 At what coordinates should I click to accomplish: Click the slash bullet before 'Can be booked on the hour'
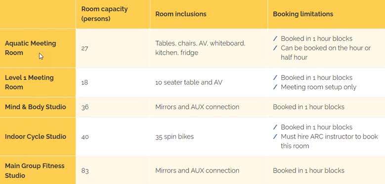click(275, 48)
